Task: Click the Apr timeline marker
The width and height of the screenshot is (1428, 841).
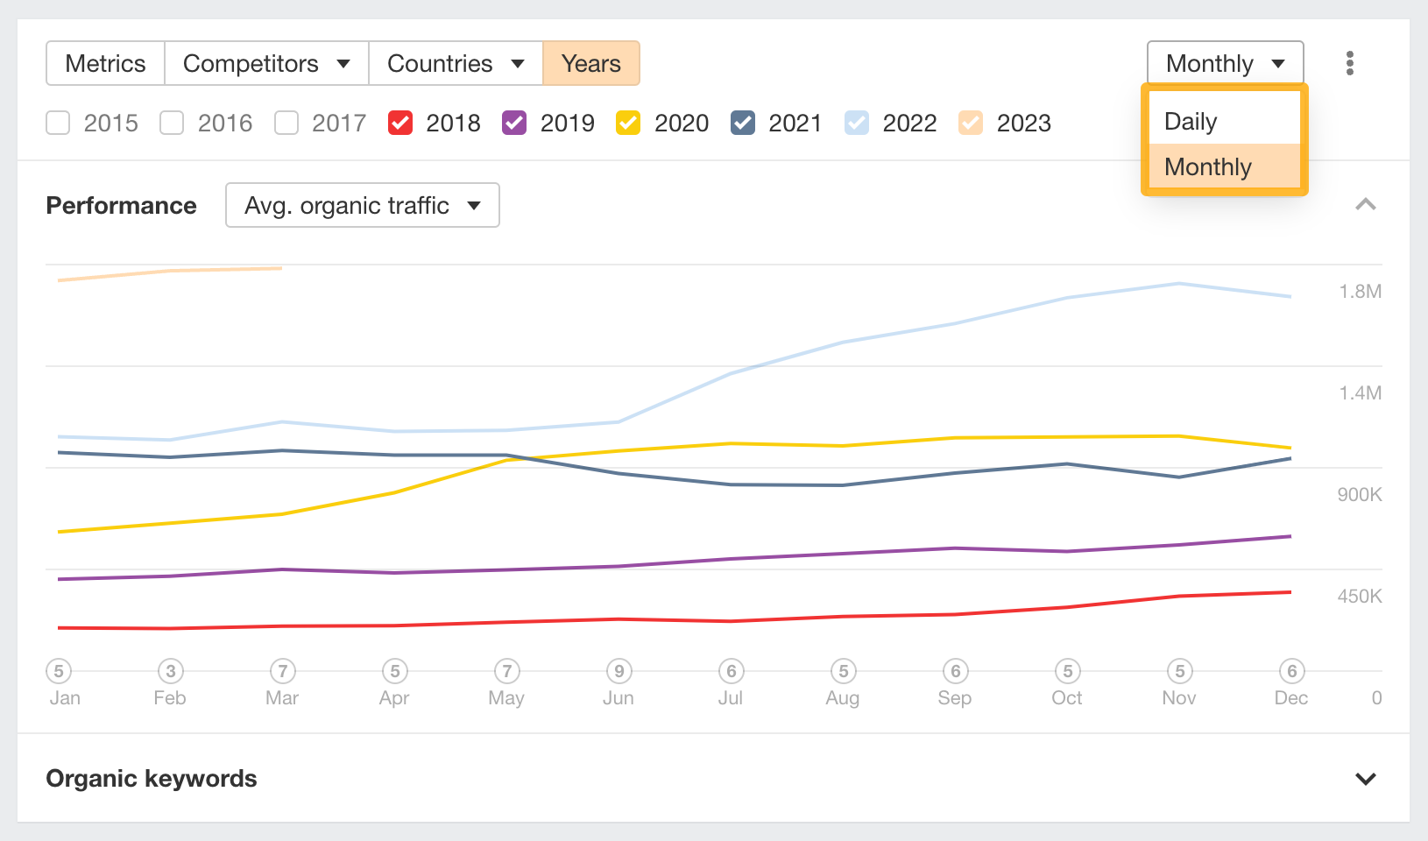Action: point(395,671)
